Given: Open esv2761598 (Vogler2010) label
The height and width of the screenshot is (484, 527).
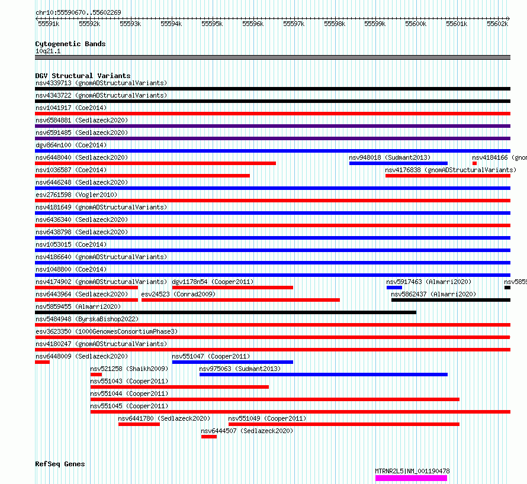Looking at the screenshot, I should click(76, 195).
